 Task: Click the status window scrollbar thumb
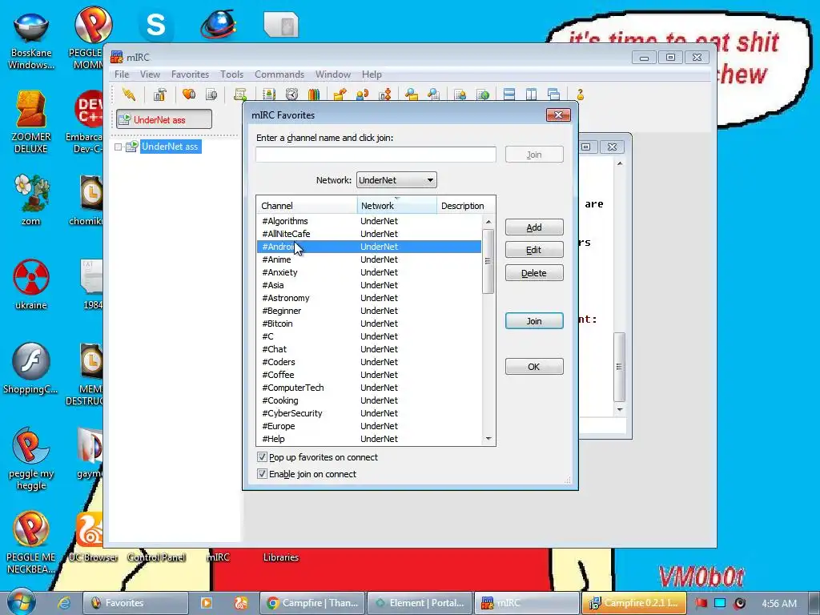click(619, 367)
